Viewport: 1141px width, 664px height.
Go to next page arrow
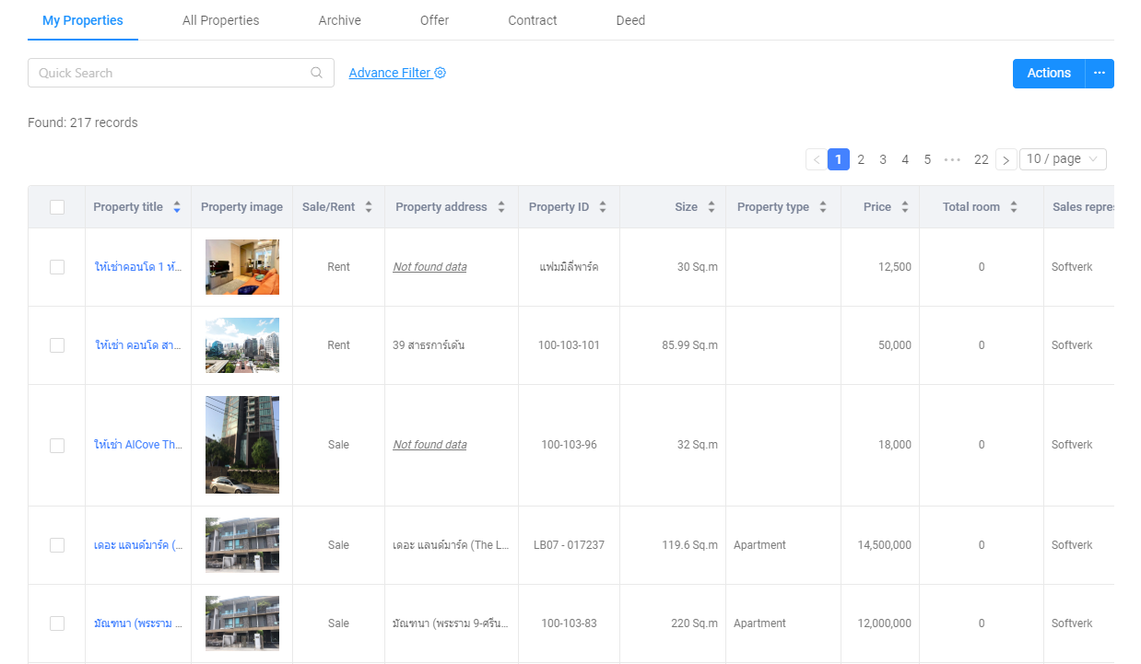point(1006,159)
